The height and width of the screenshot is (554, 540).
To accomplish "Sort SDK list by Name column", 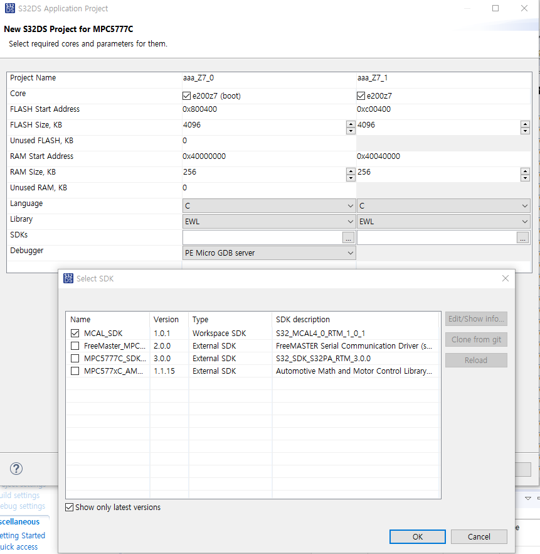I will 108,319.
